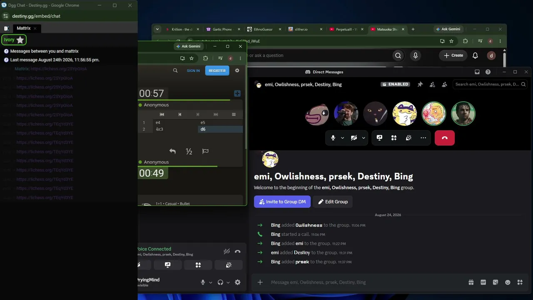533x300 pixels.
Task: Turn on camera in Discord call
Action: tap(354, 138)
